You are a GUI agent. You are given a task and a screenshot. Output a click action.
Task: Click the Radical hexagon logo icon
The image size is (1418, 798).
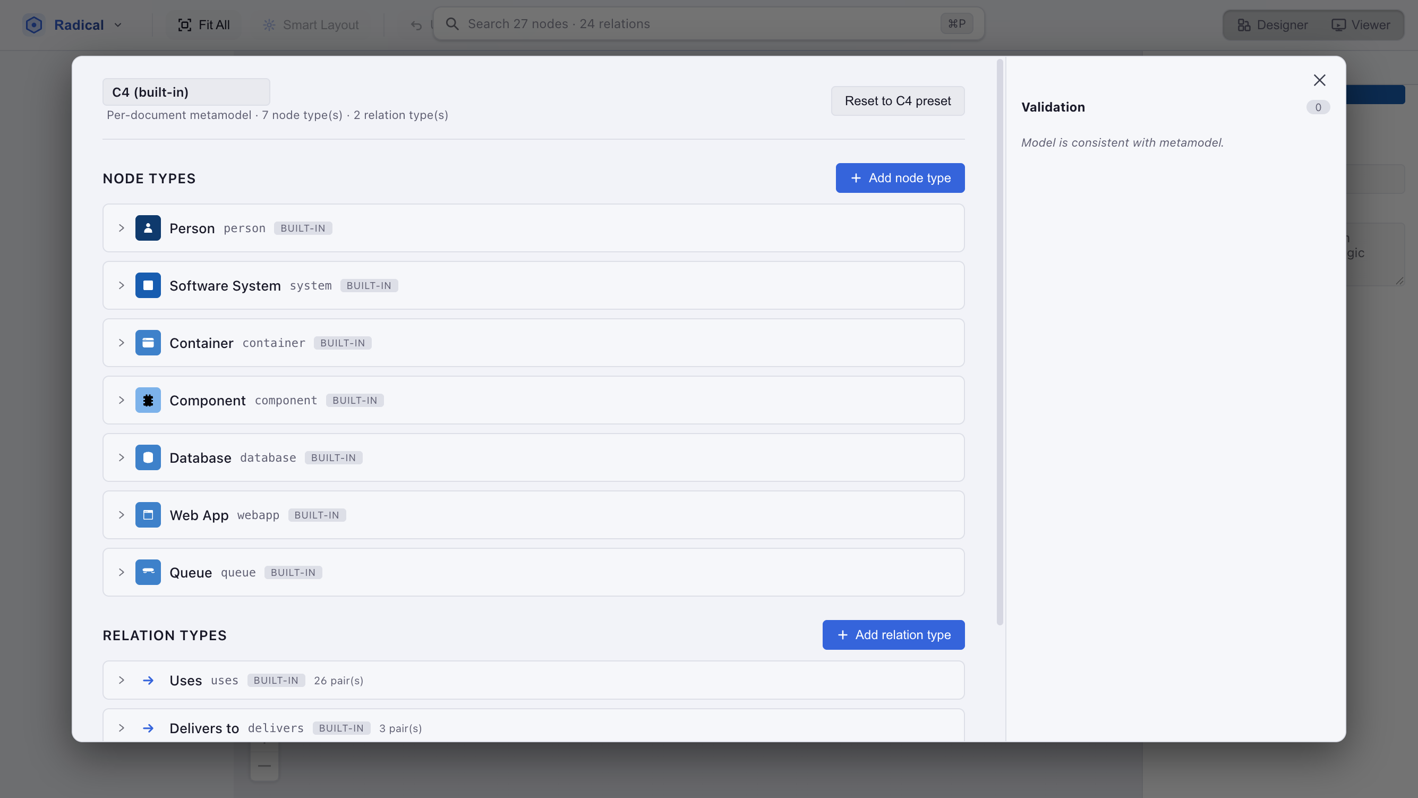(34, 25)
